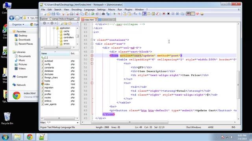252x141 pixels.
Task: Select the controllers folder in tree
Action: pyautogui.click(x=69, y=38)
